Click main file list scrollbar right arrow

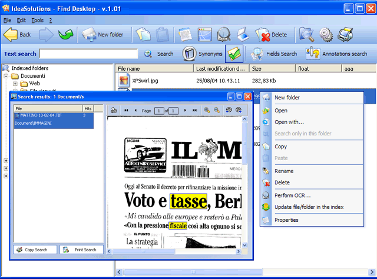pyautogui.click(x=372, y=272)
